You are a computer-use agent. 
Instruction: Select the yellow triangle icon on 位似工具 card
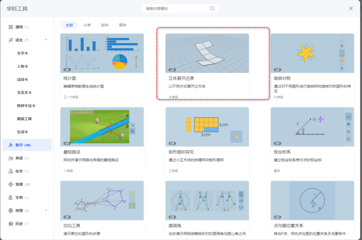click(x=132, y=194)
